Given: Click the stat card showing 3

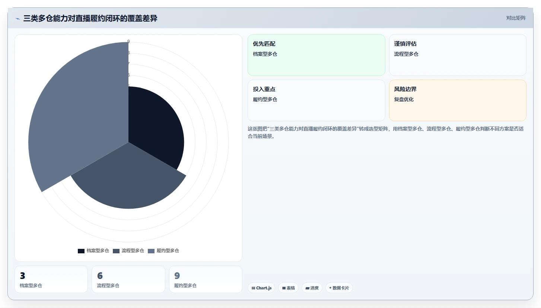Looking at the screenshot, I should (x=51, y=279).
